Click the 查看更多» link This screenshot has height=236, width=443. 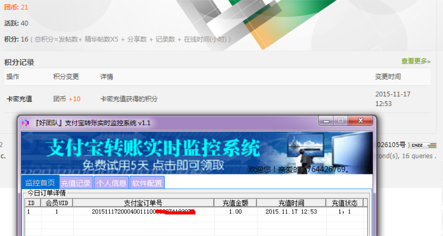click(x=416, y=61)
